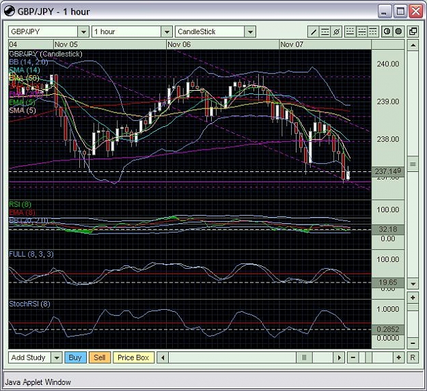Click the Price Box button

[x=133, y=358]
